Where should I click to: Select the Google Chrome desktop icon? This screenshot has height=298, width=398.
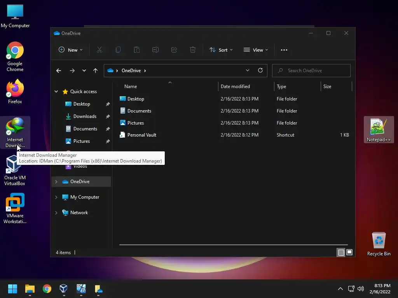tap(15, 57)
